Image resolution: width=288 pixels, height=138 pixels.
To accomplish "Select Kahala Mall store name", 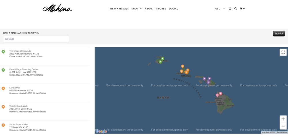I will (x=15, y=88).
